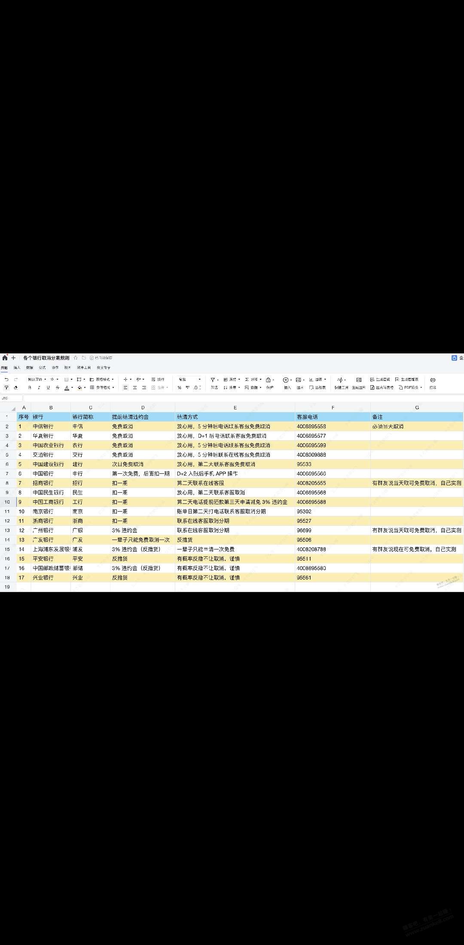
Task: Click the 插入 circled plus icon
Action: pyautogui.click(x=285, y=380)
